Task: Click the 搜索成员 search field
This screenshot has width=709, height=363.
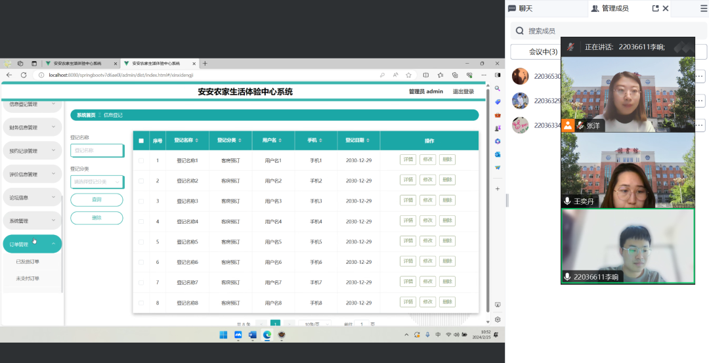Action: coord(604,31)
